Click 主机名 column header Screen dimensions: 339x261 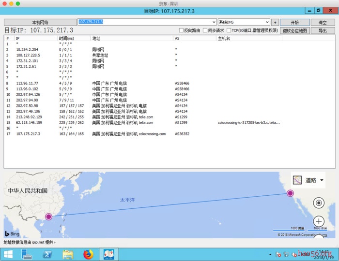pyautogui.click(x=249, y=38)
